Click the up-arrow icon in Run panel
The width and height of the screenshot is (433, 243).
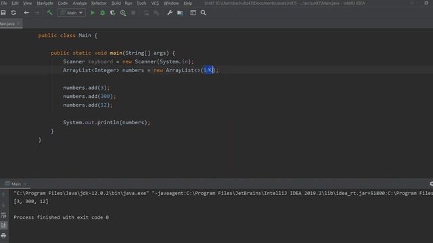(3, 195)
